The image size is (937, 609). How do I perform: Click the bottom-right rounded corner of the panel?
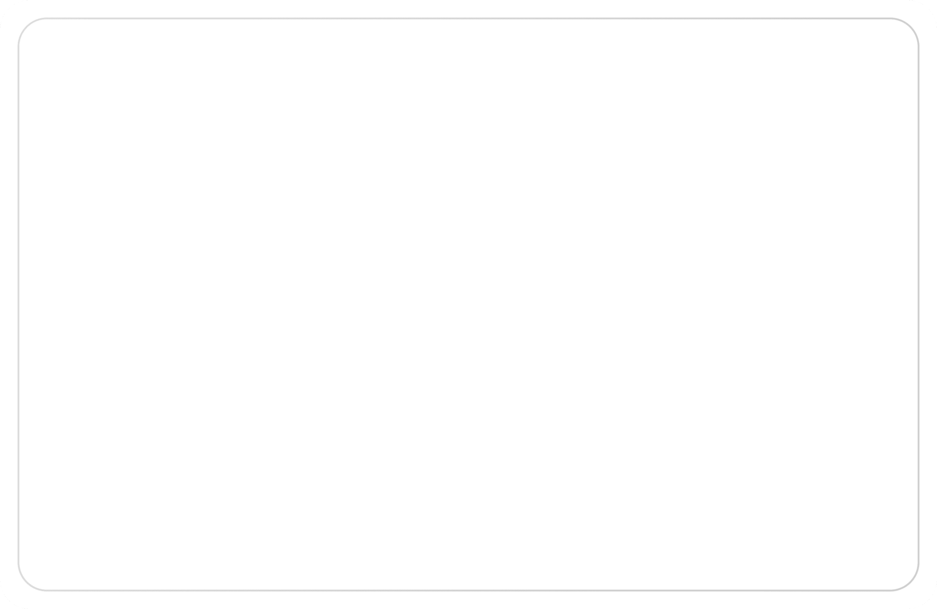(x=910, y=582)
